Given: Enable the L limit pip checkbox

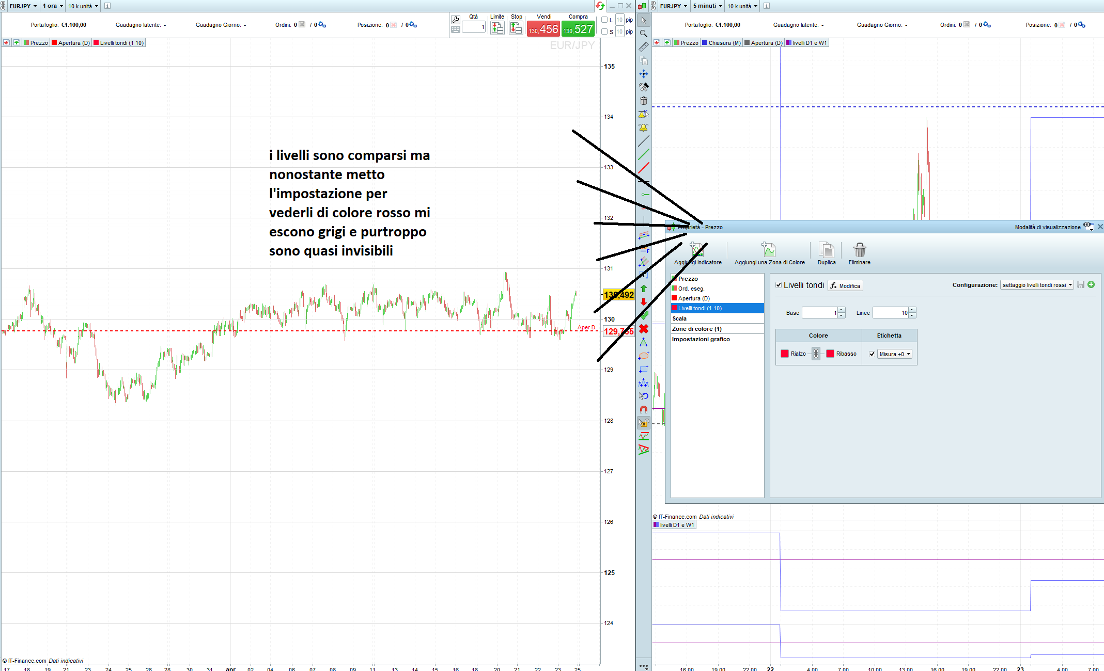Looking at the screenshot, I should 604,20.
